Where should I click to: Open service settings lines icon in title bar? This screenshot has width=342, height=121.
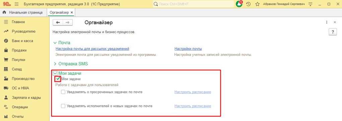(x=311, y=4)
